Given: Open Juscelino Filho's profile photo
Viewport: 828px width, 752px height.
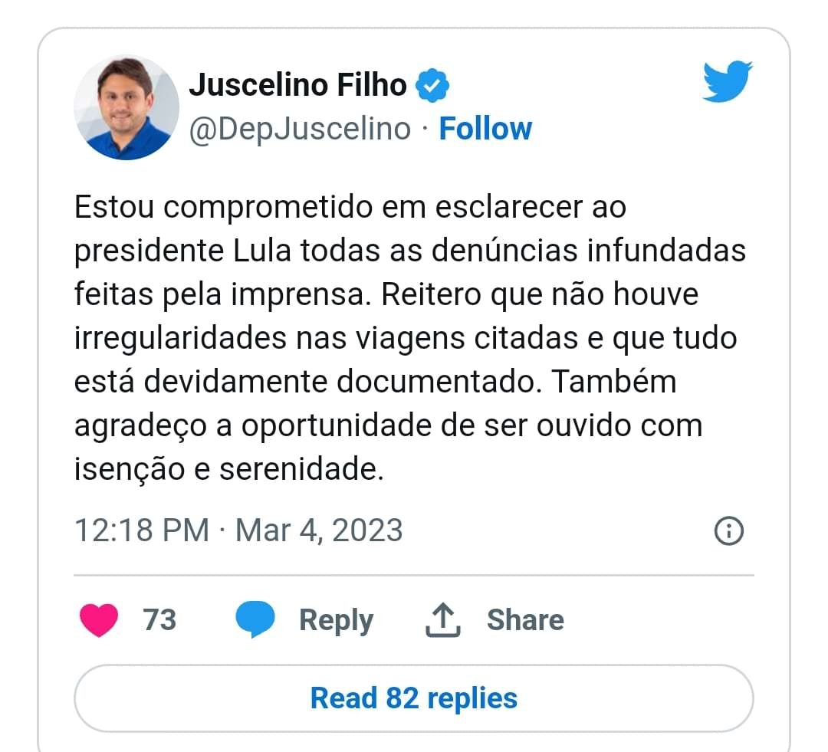Looking at the screenshot, I should click(x=127, y=107).
